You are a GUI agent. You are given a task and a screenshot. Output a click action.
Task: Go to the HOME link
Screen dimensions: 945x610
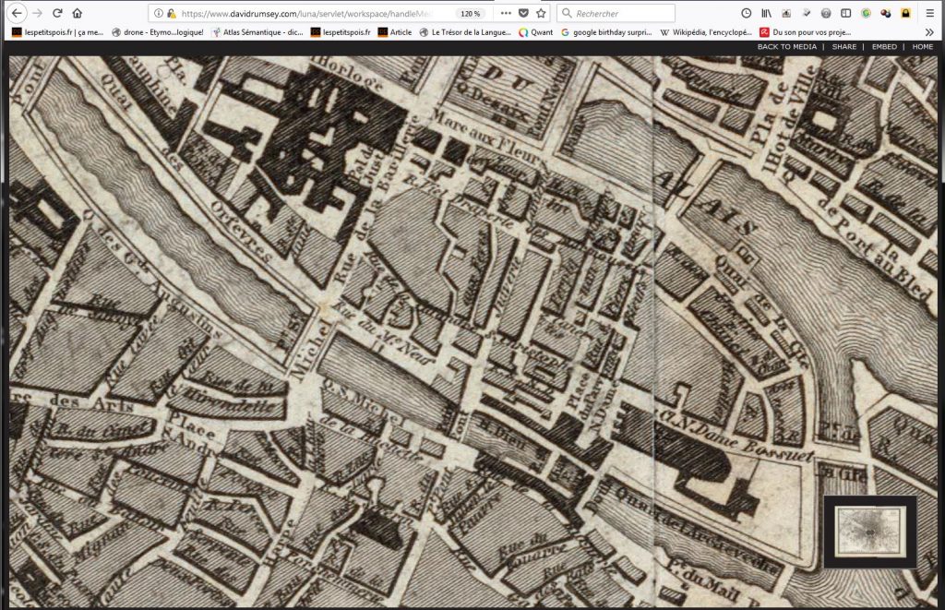922,46
